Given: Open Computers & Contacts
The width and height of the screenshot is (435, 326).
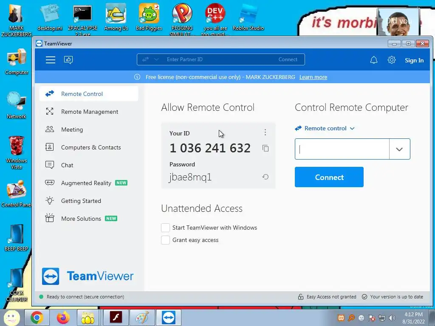Looking at the screenshot, I should tap(89, 147).
